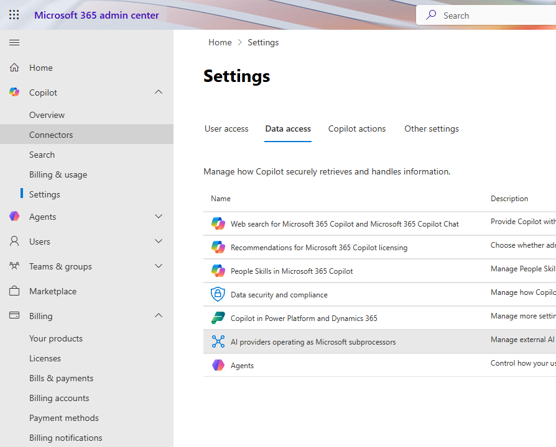Expand the Users navigation section chevron

point(159,242)
